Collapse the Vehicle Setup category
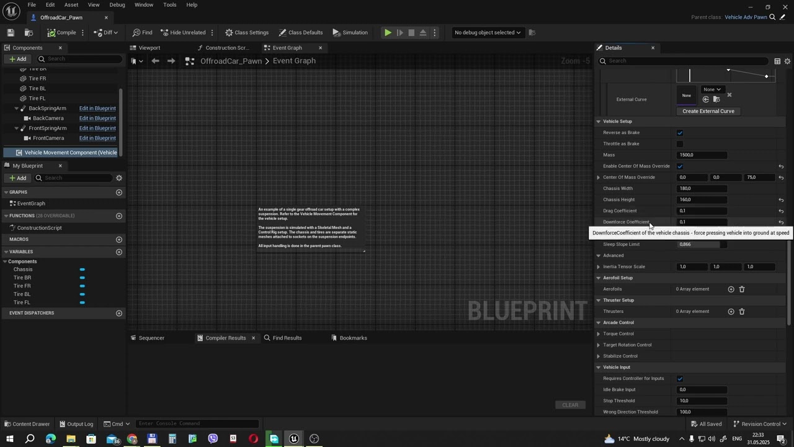The height and width of the screenshot is (447, 794). (599, 122)
